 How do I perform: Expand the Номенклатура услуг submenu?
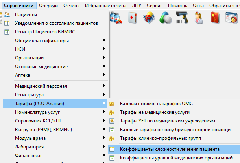point(35,112)
